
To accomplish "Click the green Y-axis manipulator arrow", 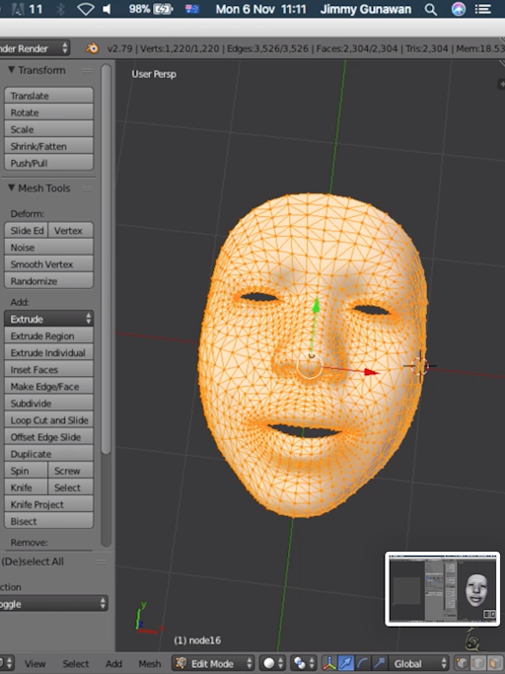I will (316, 306).
